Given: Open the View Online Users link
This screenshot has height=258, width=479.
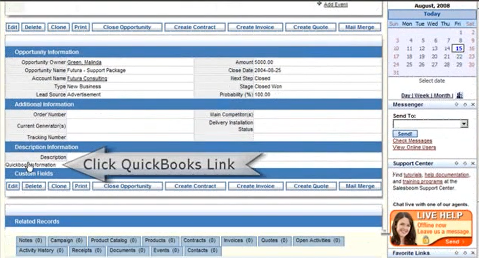Looking at the screenshot, I should pos(414,147).
